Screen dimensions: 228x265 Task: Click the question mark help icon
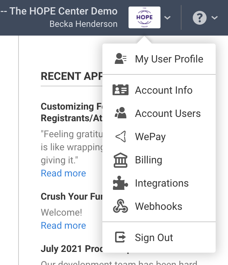tap(199, 18)
